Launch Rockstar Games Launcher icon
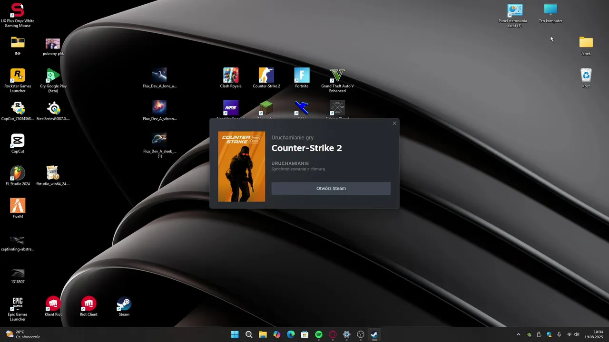 tap(18, 80)
